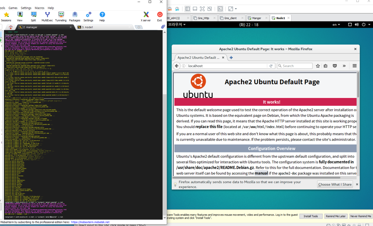373x226 pixels.
Task: Open the Settings menu in MobaXterm menu bar
Action: 26,8
